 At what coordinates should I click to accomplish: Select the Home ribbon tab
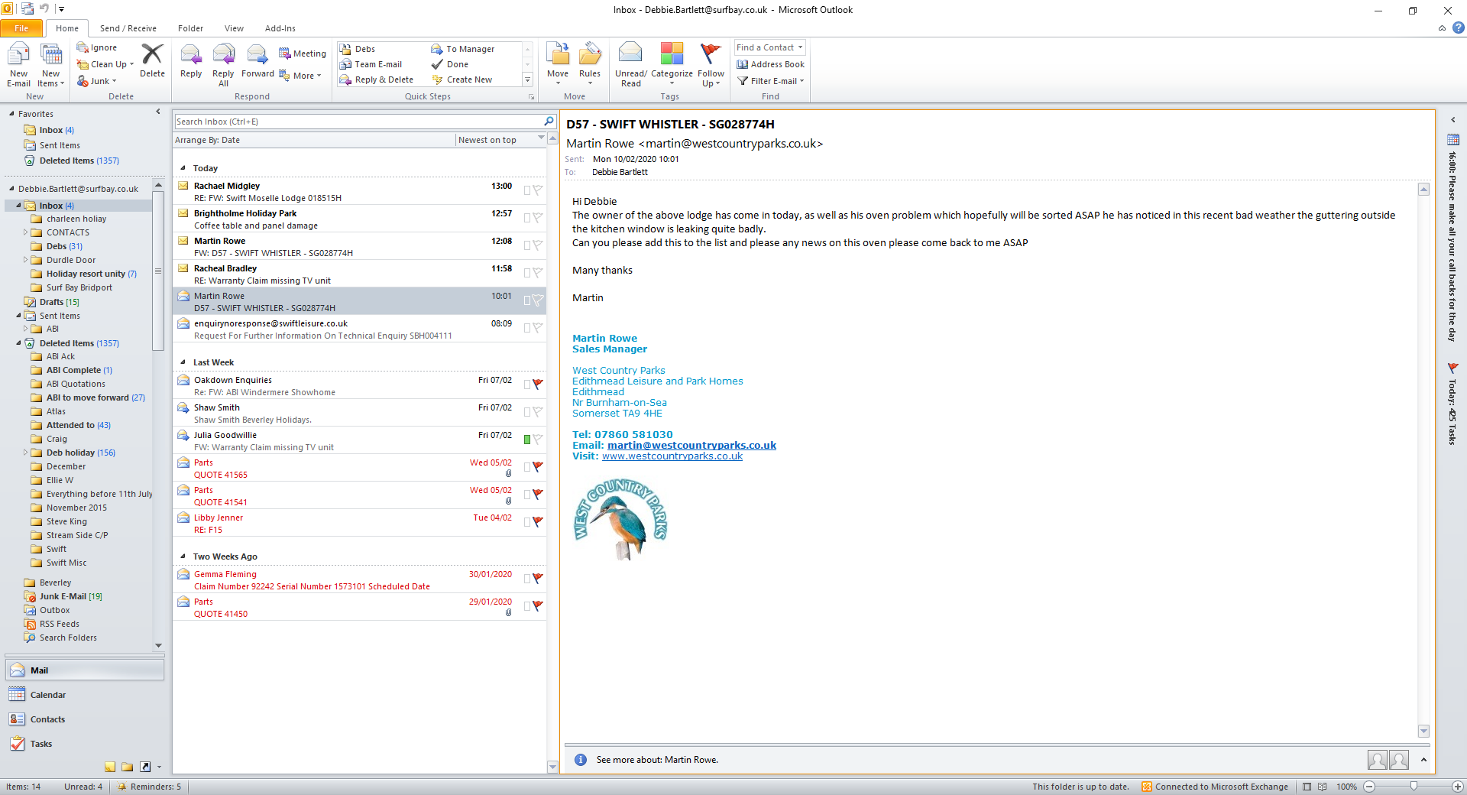click(x=67, y=28)
